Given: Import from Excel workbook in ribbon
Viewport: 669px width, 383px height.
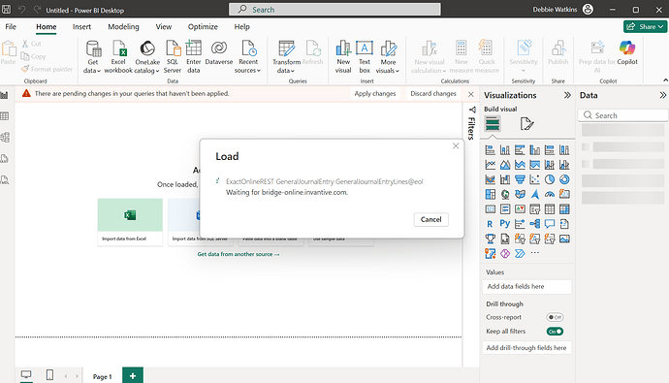Looking at the screenshot, I should [x=118, y=57].
